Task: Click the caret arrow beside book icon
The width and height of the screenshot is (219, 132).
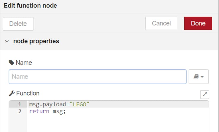Action: tap(202, 77)
